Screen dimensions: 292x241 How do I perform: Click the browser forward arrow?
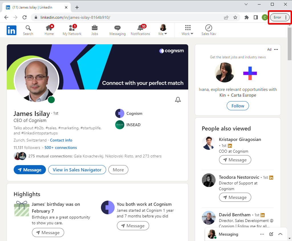click(x=15, y=17)
